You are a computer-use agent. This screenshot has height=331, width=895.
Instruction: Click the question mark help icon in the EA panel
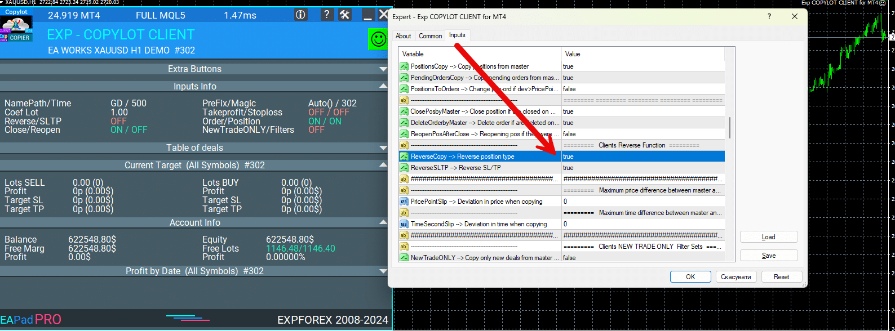click(327, 15)
